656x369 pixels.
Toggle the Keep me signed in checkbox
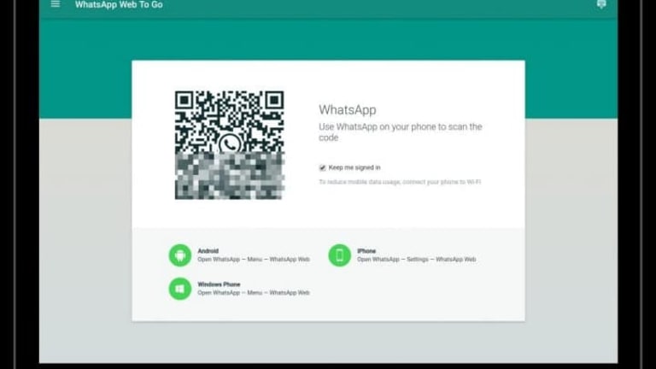[322, 167]
